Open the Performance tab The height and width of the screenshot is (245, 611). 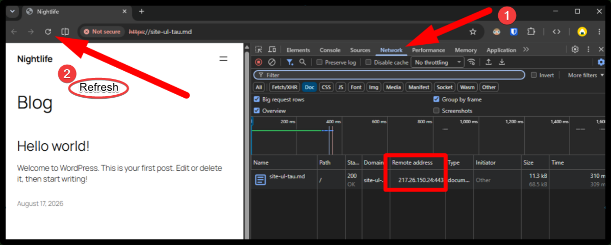pyautogui.click(x=428, y=50)
